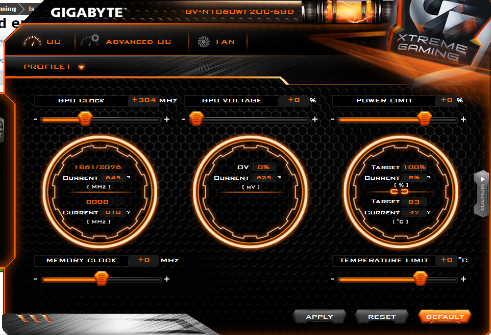
Task: Click the help mark beside temperature 47
Action: point(429,212)
